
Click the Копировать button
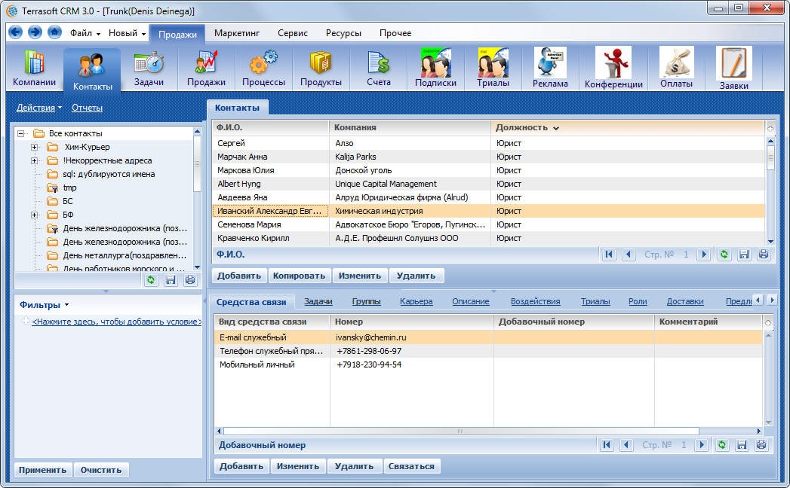pyautogui.click(x=299, y=276)
